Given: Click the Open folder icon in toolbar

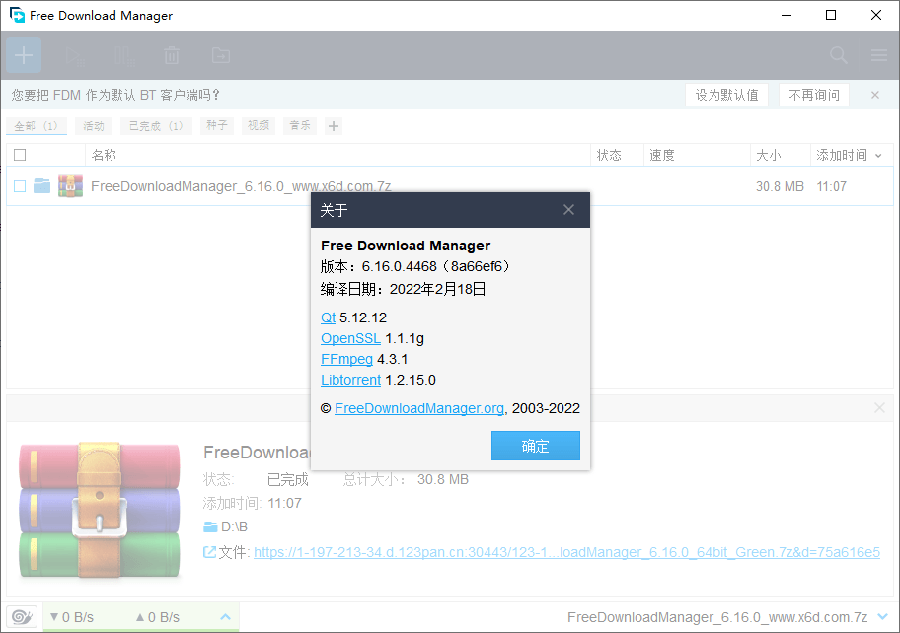Looking at the screenshot, I should click(x=221, y=55).
